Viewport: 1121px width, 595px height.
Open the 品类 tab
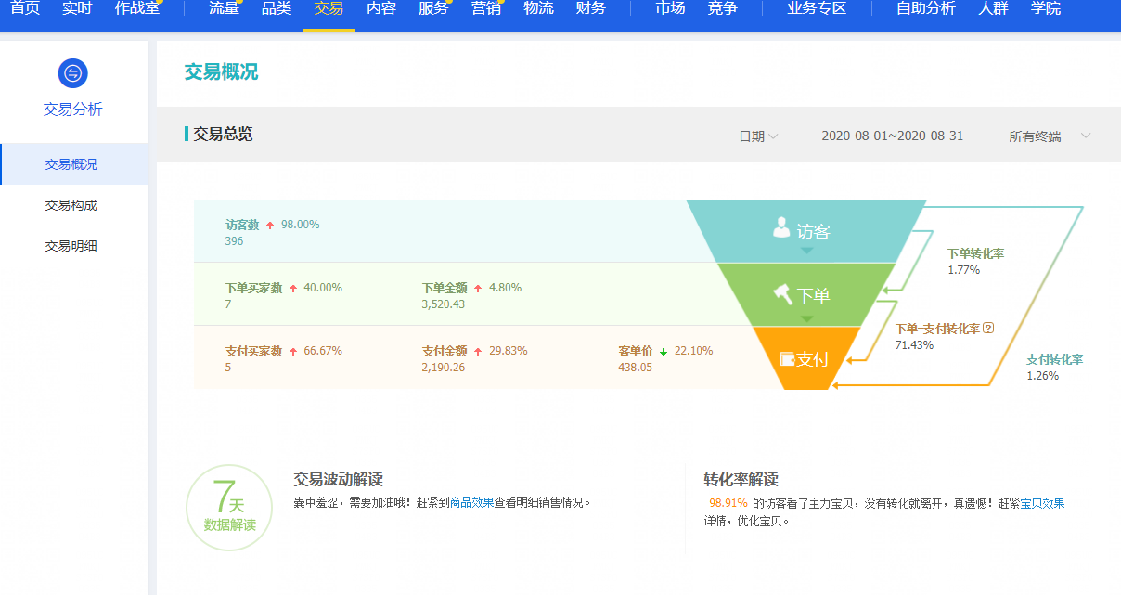(x=277, y=9)
